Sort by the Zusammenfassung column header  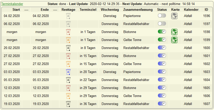click(x=138, y=10)
